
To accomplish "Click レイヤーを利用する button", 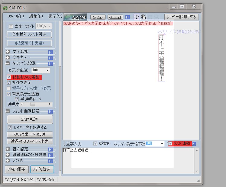I will tap(181, 17).
